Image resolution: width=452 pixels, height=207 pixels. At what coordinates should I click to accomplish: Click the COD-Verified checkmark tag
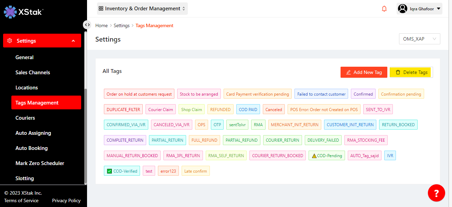click(x=122, y=171)
